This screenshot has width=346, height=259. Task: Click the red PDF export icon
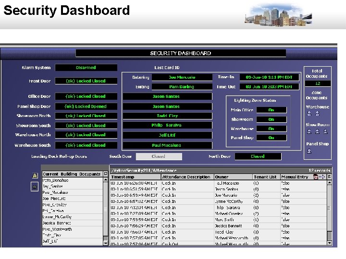316,177
